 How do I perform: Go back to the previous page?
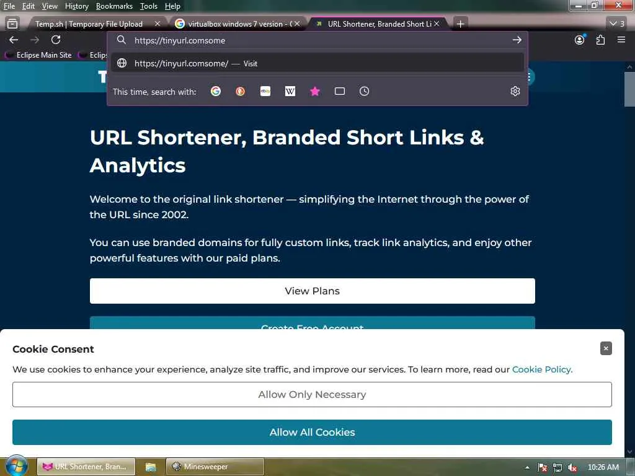coord(14,40)
